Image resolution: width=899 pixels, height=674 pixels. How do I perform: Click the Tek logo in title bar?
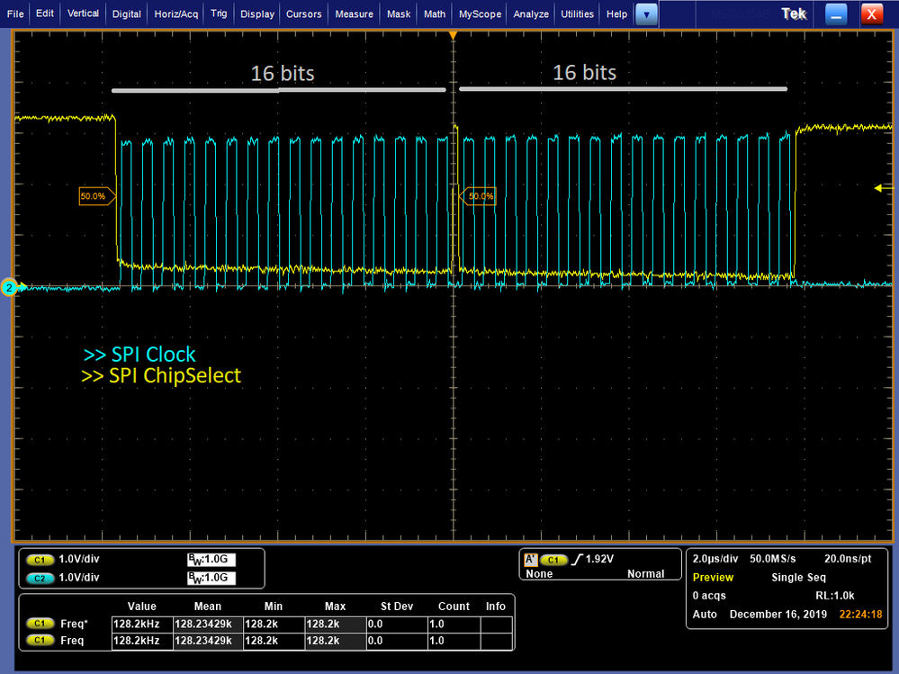pyautogui.click(x=794, y=13)
